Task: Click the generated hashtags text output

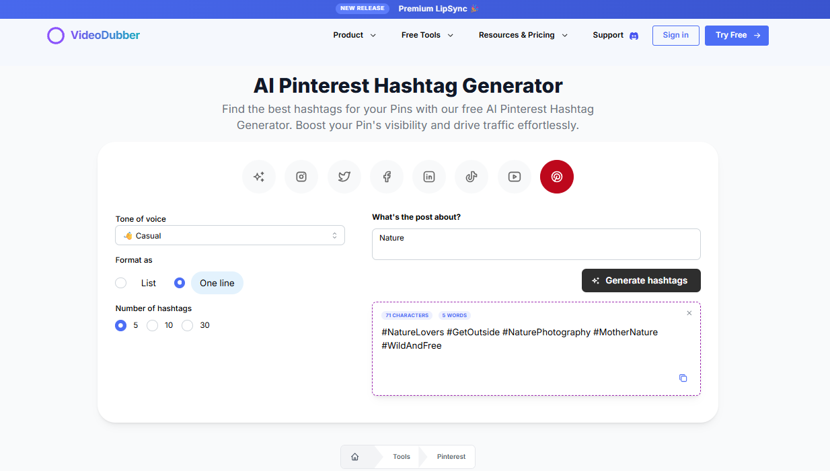Action: pos(520,339)
